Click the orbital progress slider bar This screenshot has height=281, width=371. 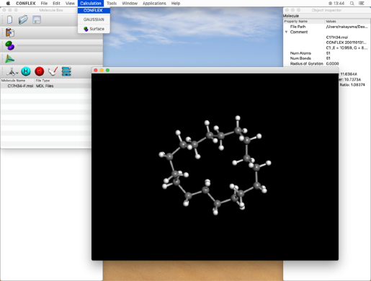(60, 45)
